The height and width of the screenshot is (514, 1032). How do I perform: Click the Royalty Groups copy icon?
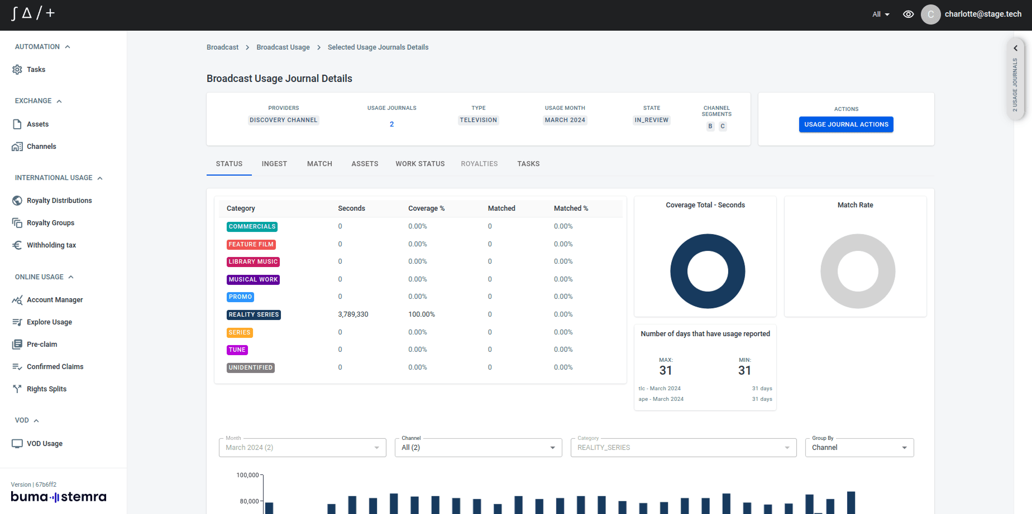pos(17,223)
